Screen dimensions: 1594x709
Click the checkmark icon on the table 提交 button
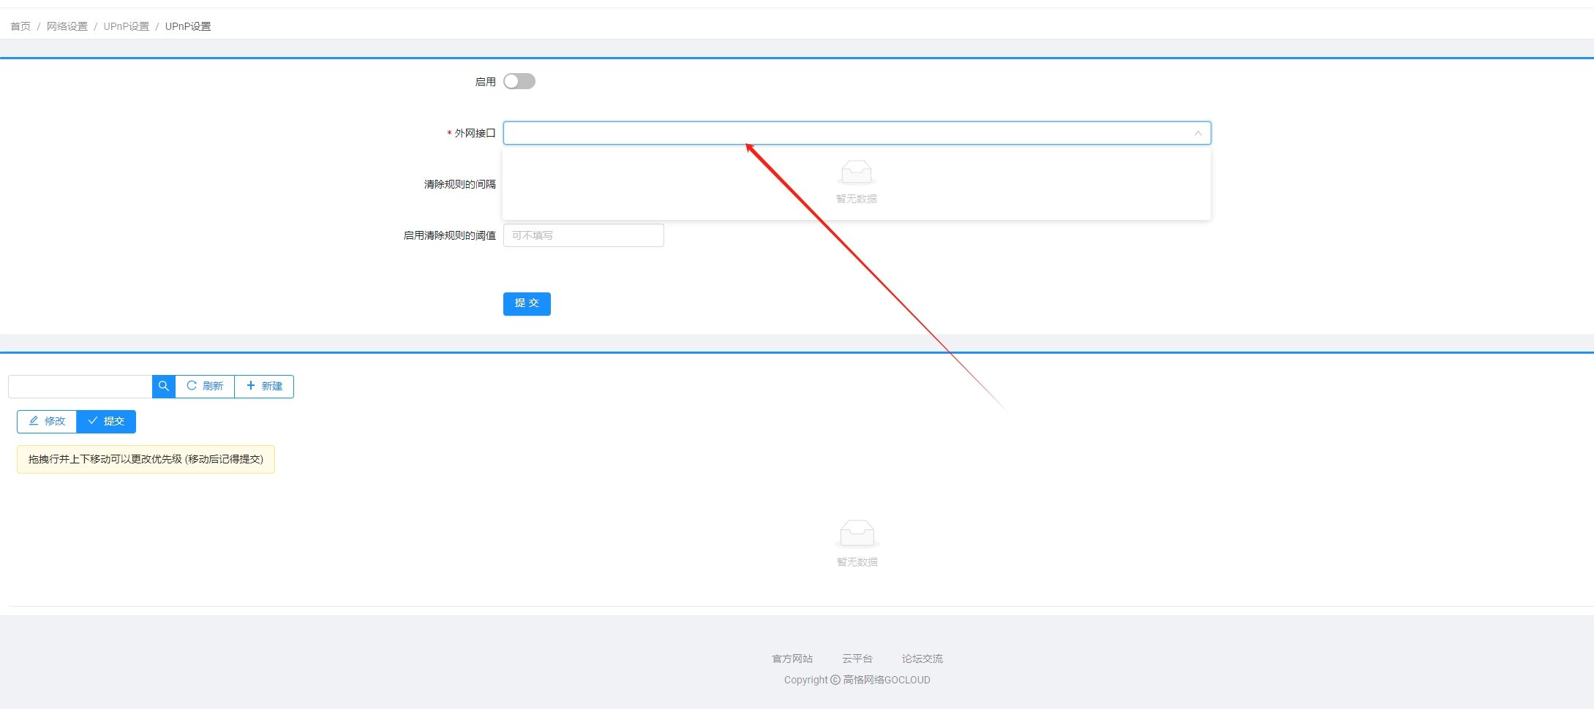tap(93, 421)
